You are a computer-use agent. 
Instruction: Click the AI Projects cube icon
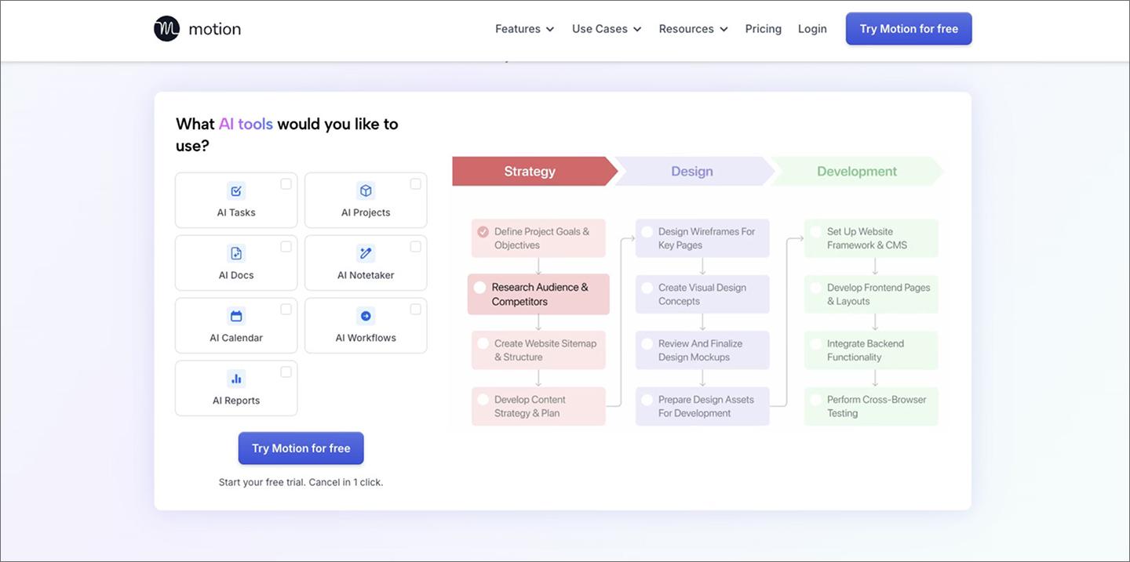click(365, 190)
